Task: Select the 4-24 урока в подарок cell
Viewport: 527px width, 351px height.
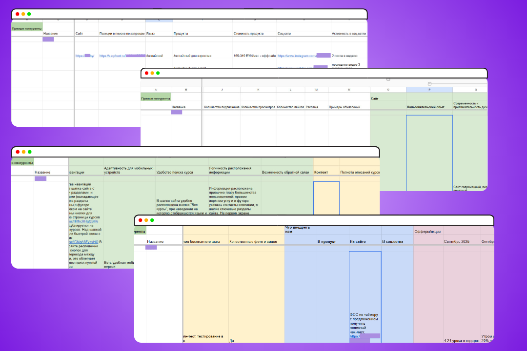Action: coord(462,341)
